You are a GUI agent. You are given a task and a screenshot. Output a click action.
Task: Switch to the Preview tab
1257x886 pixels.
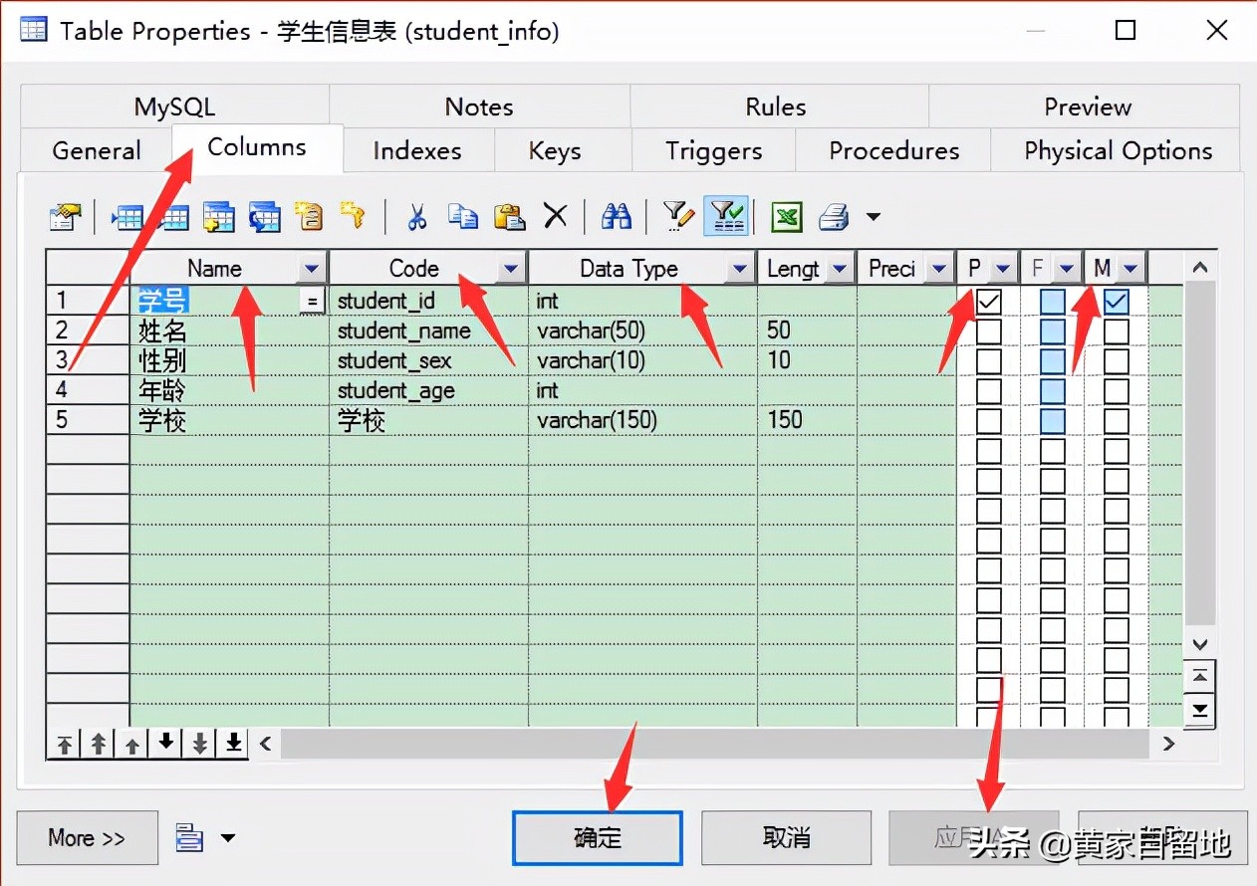pyautogui.click(x=1087, y=107)
